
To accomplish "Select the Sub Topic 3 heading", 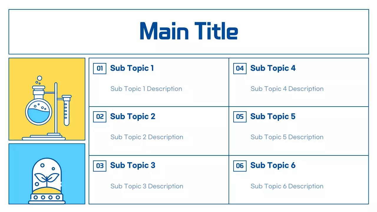I will coord(133,165).
